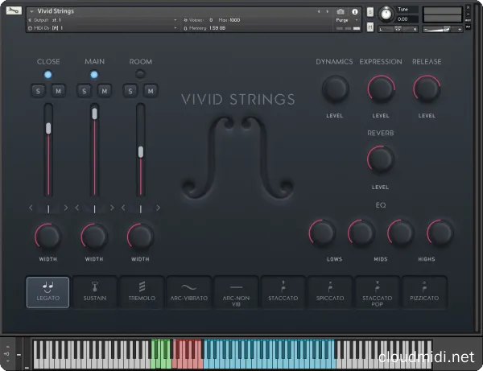Select the Staccato articulation

283,292
